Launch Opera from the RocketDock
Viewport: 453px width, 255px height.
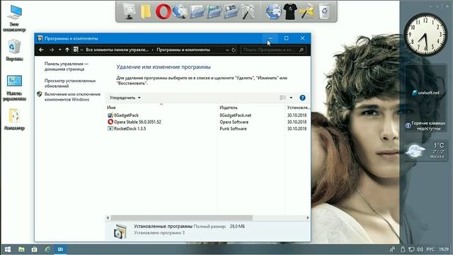(164, 11)
